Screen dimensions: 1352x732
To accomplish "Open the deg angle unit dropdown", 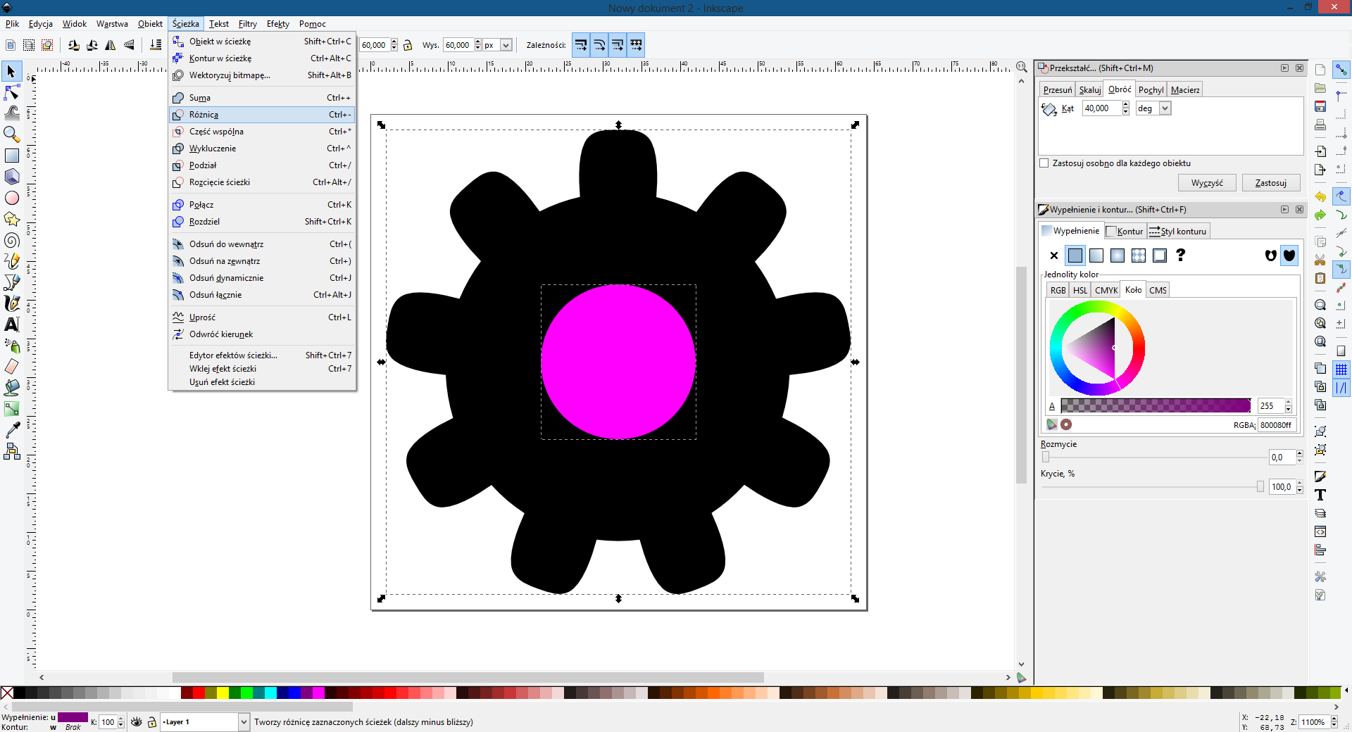I will coord(1165,108).
